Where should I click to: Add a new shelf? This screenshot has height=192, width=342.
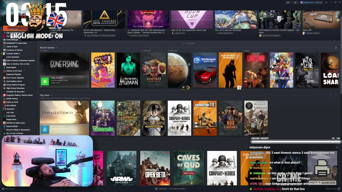pyautogui.click(x=189, y=43)
